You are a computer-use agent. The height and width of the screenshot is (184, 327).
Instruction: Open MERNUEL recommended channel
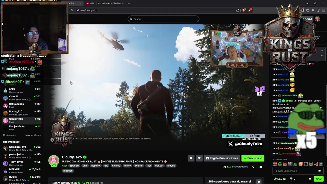click(22, 171)
